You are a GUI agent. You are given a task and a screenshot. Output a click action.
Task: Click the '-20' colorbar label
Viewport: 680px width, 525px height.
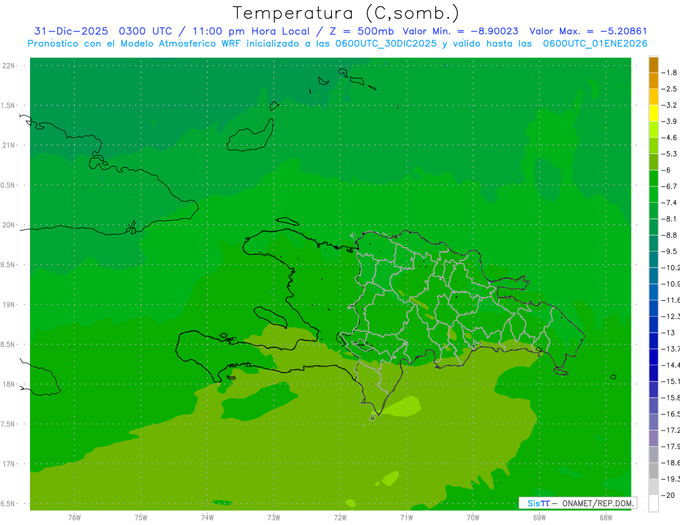[668, 496]
